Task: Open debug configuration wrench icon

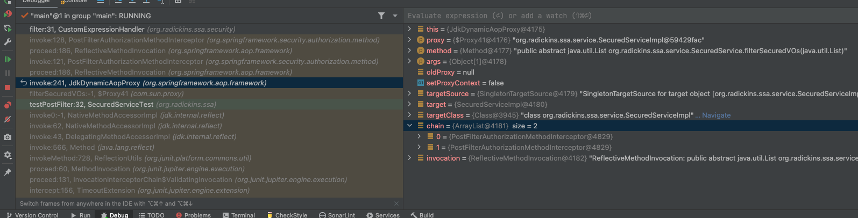Action: pos(8,42)
